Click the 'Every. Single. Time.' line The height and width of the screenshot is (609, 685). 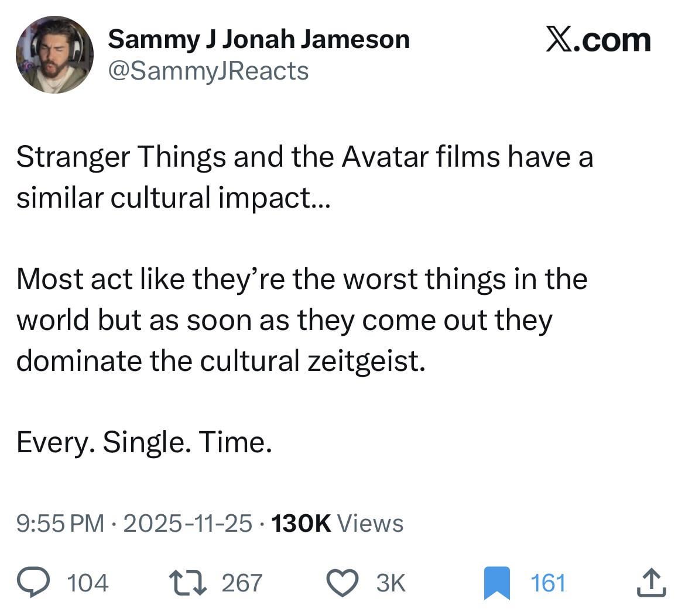coord(144,442)
